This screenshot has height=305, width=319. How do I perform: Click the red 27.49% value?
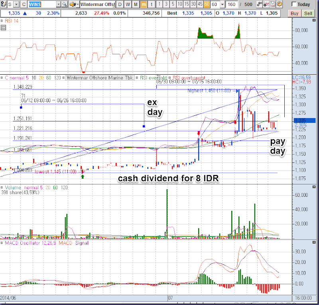click(102, 13)
